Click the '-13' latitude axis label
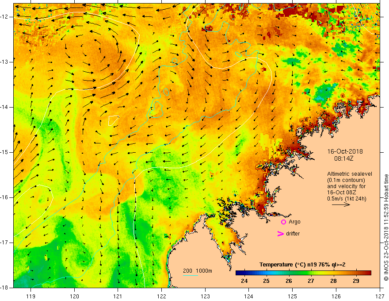Screen dimensions: 389x301 pyautogui.click(x=5, y=62)
